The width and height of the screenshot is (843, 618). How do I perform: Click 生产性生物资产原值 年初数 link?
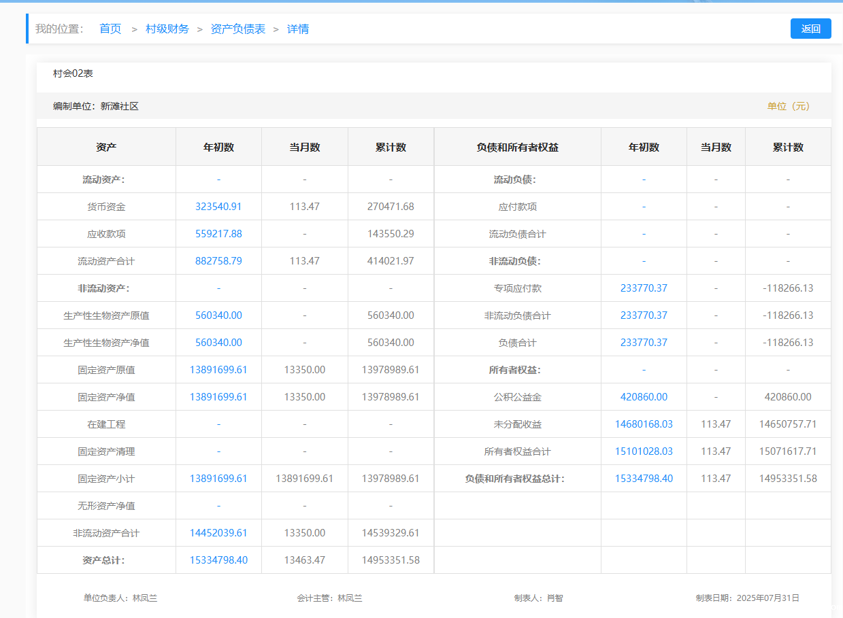coord(218,315)
